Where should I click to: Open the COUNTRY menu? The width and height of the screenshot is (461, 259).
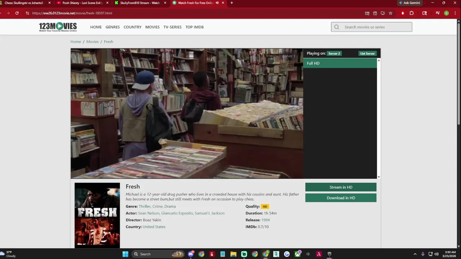(x=133, y=27)
